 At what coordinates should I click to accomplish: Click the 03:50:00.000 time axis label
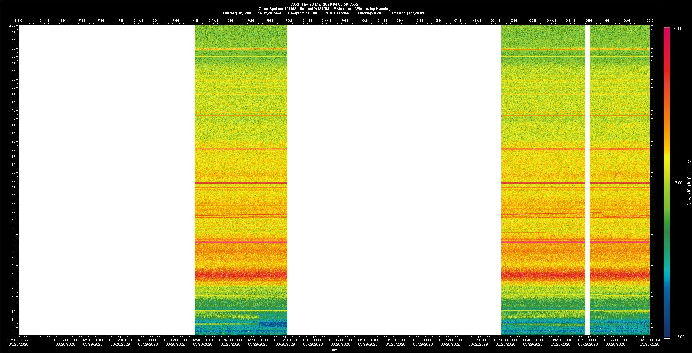tap(588, 340)
